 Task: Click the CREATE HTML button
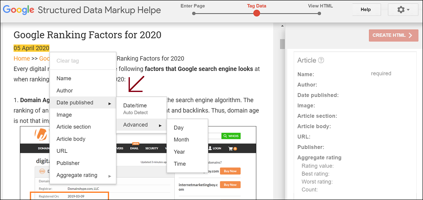[393, 35]
